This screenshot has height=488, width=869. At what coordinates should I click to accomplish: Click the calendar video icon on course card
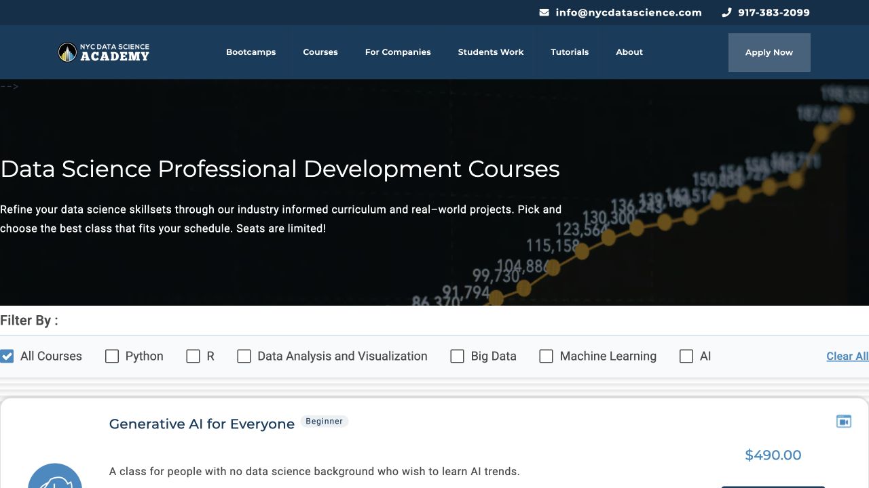(844, 422)
